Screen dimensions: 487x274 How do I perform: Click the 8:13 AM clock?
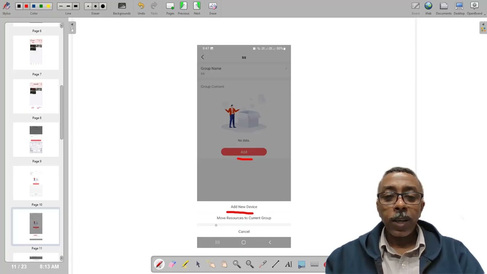[49, 267]
